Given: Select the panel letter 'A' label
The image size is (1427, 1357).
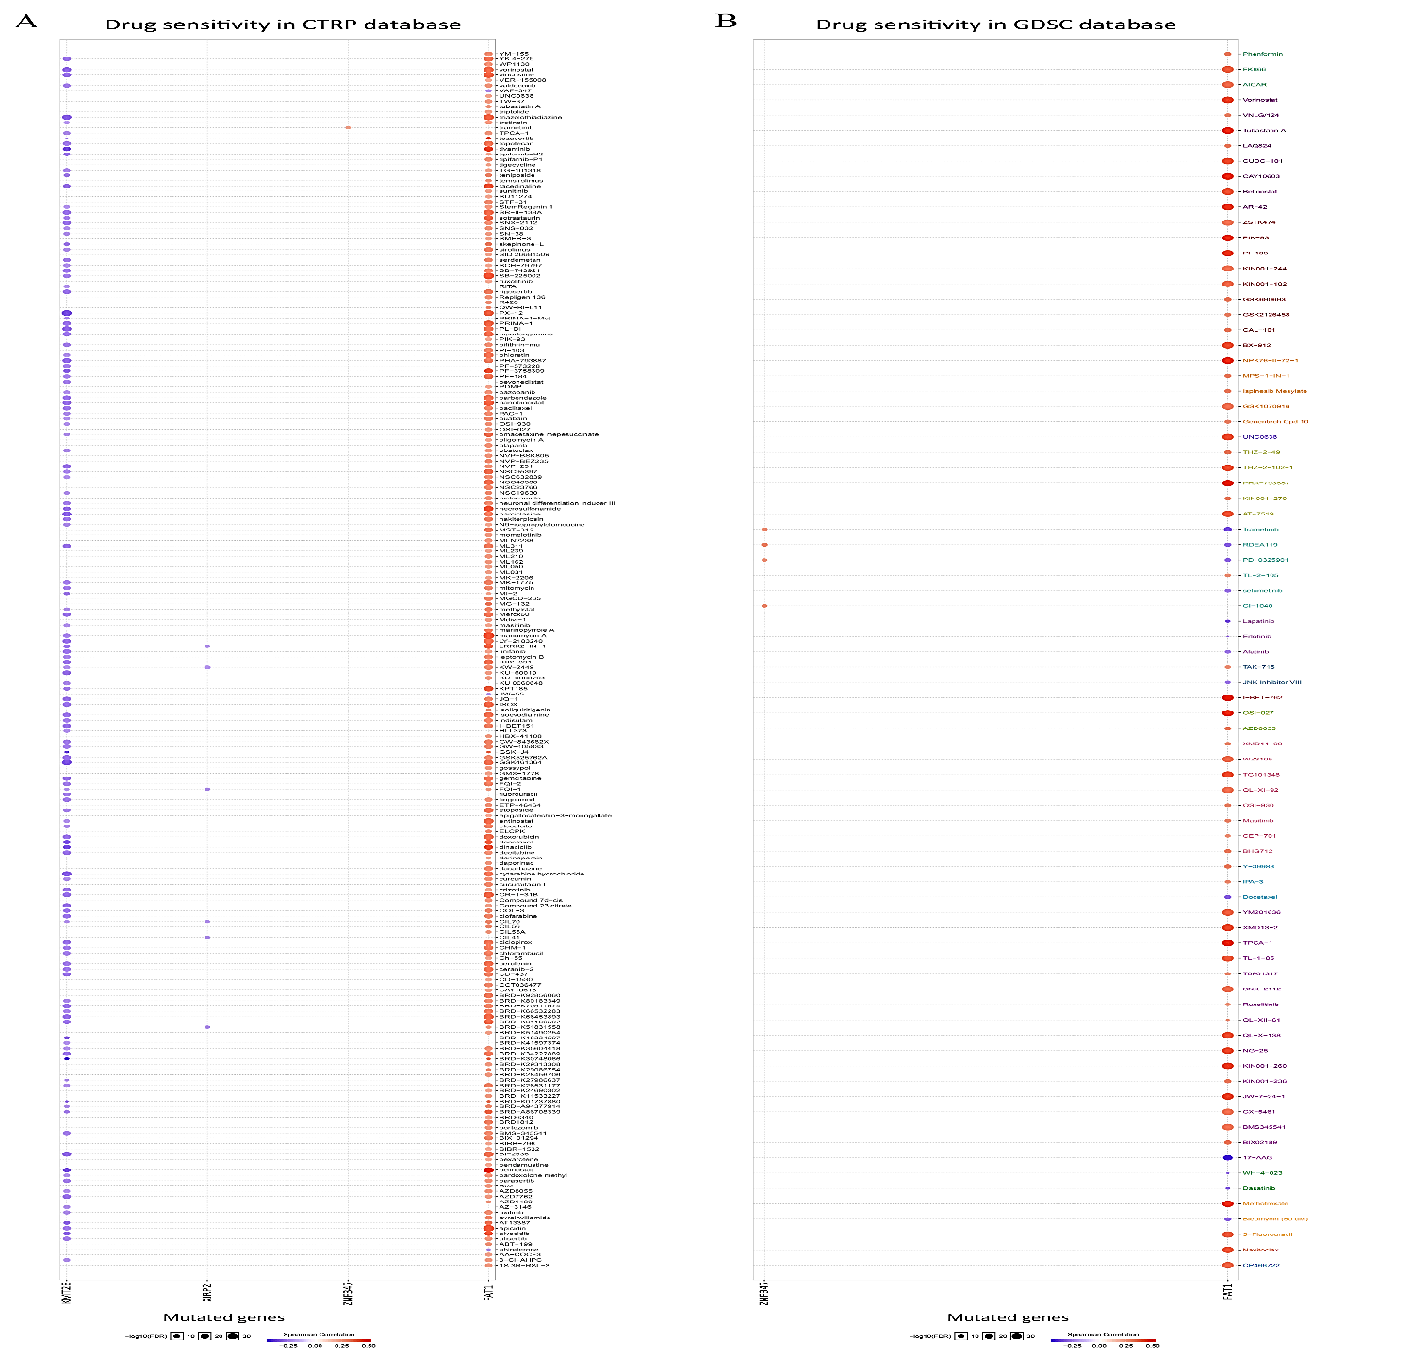Looking at the screenshot, I should [25, 21].
